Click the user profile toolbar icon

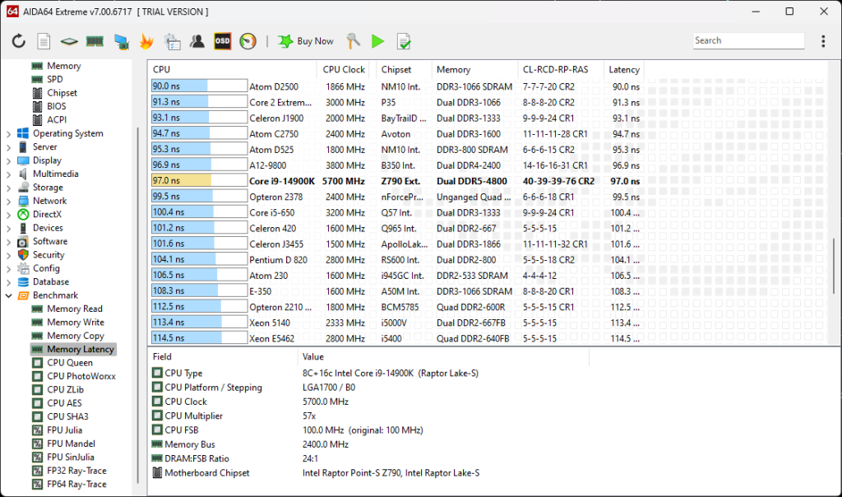(197, 41)
